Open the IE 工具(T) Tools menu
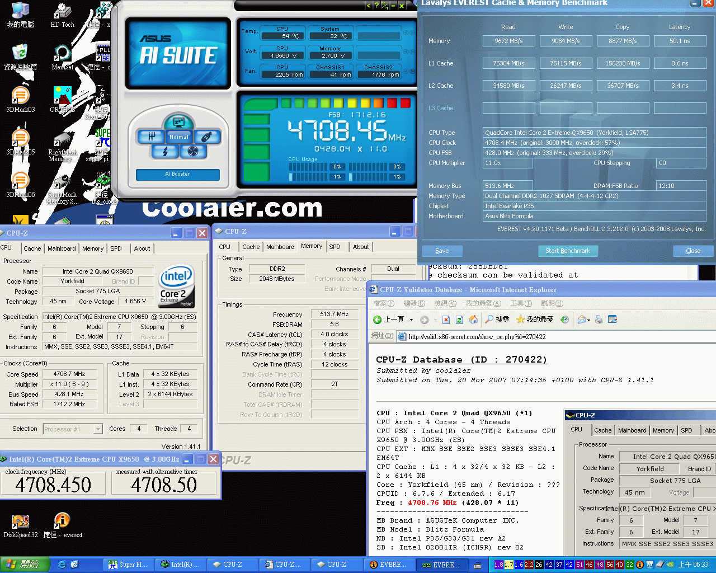The image size is (716, 573). (521, 303)
